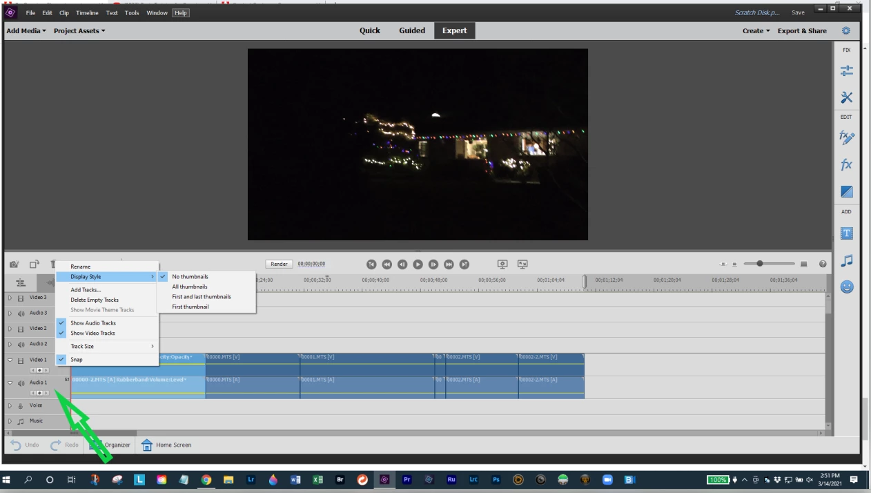
Task: Switch to the Guided tab
Action: (412, 30)
